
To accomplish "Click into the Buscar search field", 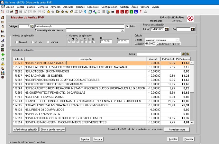I will coord(159,54).
